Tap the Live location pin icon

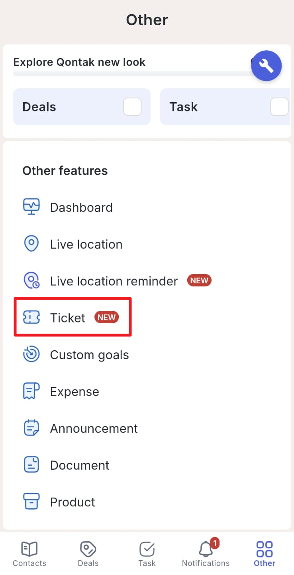tap(31, 244)
